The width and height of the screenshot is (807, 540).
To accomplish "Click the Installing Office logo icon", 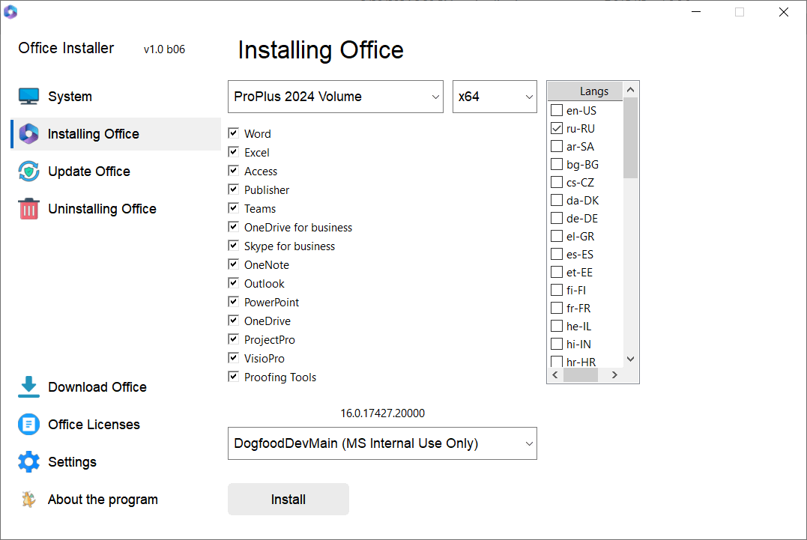I will (x=28, y=134).
